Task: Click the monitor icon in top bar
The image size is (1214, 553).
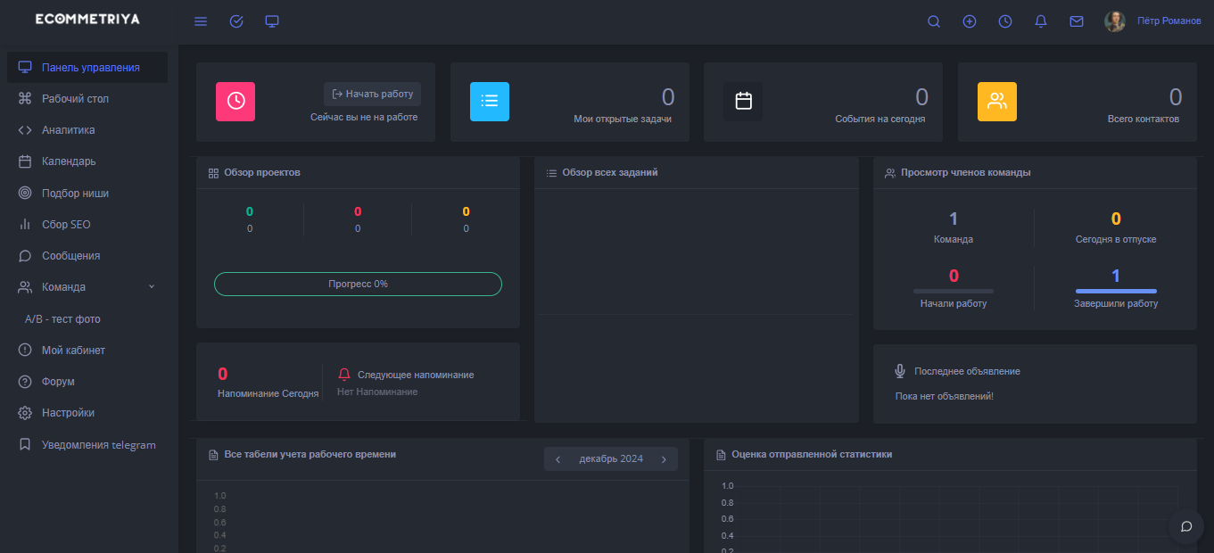Action: (272, 21)
